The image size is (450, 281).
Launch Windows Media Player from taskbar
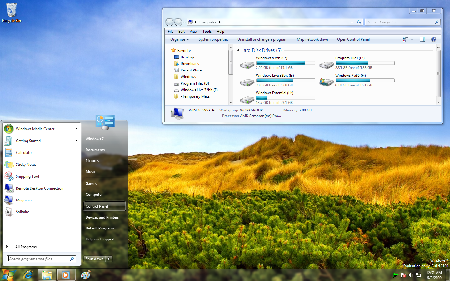coord(66,275)
